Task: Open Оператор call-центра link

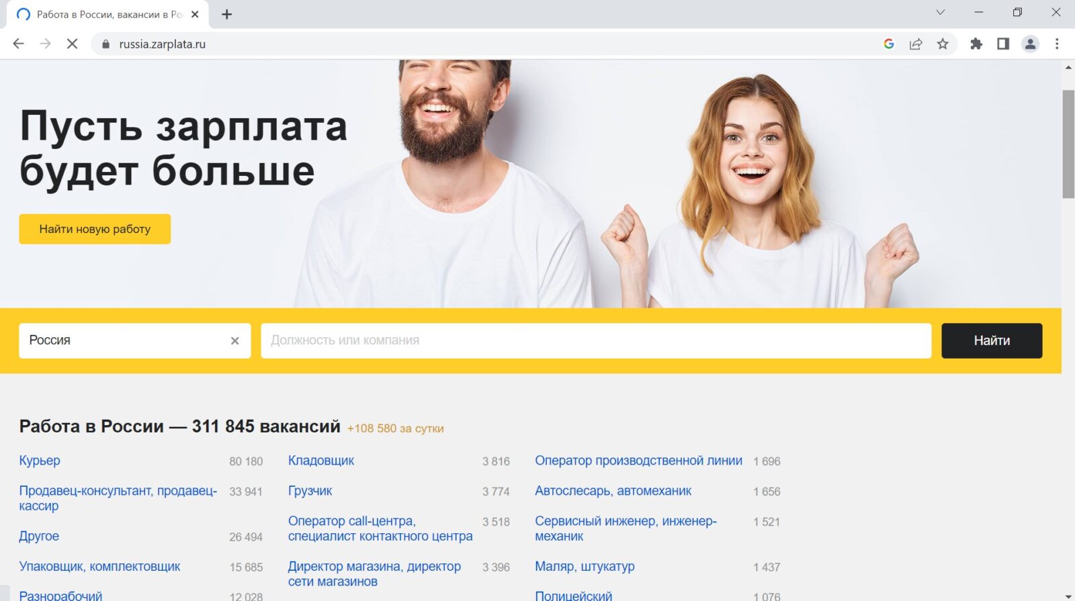Action: click(380, 528)
